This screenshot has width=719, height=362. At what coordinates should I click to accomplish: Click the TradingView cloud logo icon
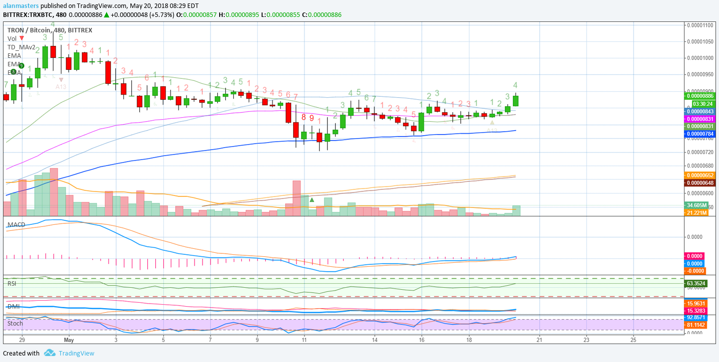tap(49, 353)
